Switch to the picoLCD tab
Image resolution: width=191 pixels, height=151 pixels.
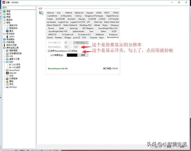pyautogui.click(x=77, y=38)
